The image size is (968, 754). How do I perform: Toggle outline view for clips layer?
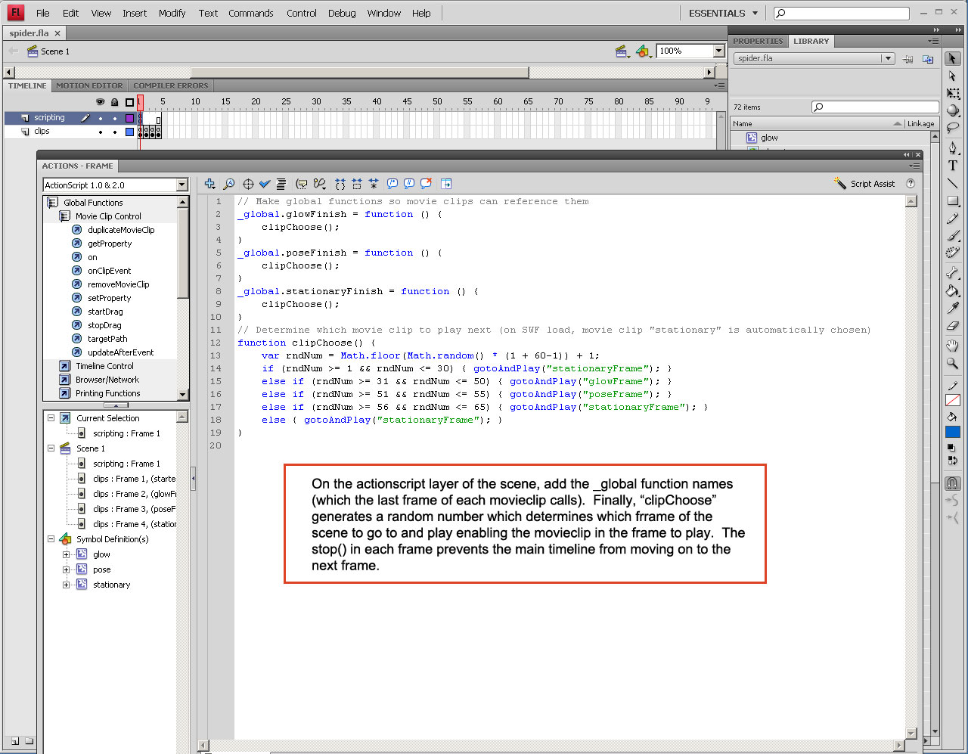tap(129, 132)
